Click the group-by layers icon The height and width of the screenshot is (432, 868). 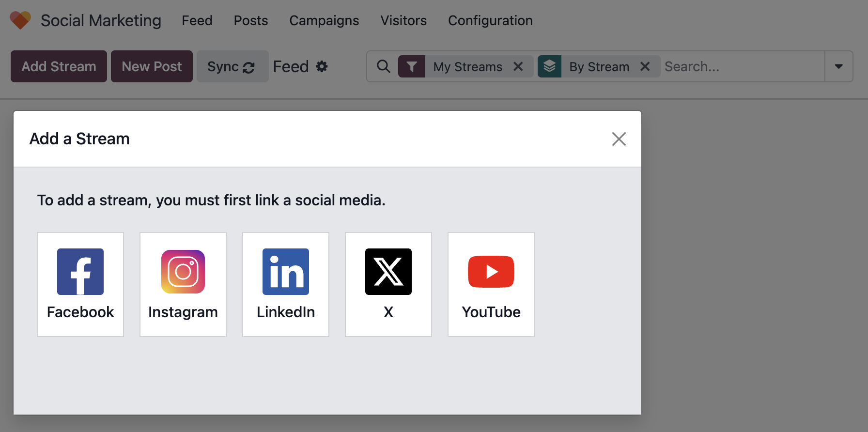[x=550, y=66]
